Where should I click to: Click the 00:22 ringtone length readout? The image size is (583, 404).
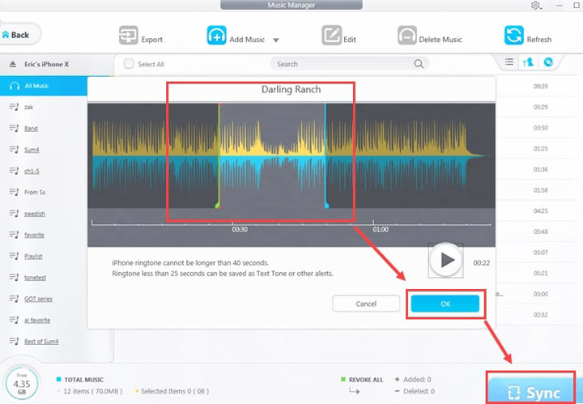coord(482,263)
